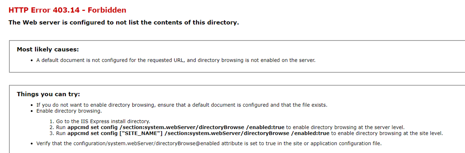Click the 'Enable directory browsing.' bullet text
This screenshot has width=465, height=153.
69,111
